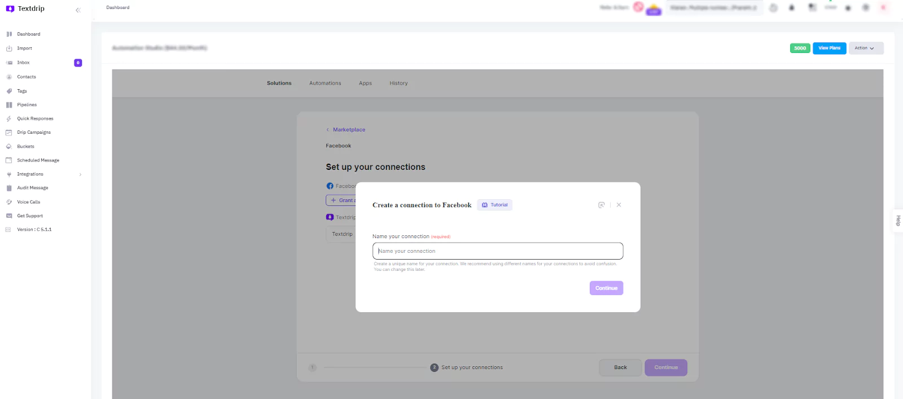Open Voice Calls from the sidebar

[28, 202]
